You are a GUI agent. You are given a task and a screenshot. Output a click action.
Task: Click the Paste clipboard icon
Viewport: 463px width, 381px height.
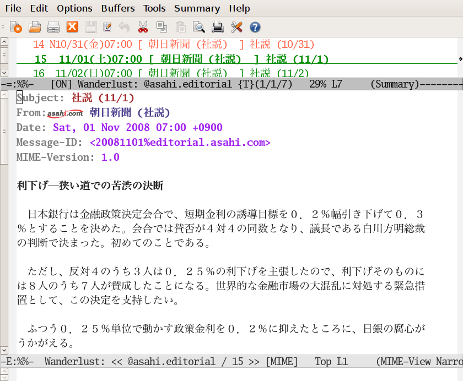click(x=180, y=27)
